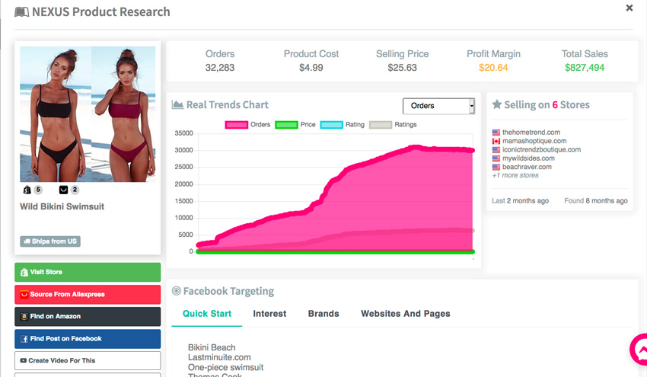Click Source From Aliexpress button

(x=88, y=294)
